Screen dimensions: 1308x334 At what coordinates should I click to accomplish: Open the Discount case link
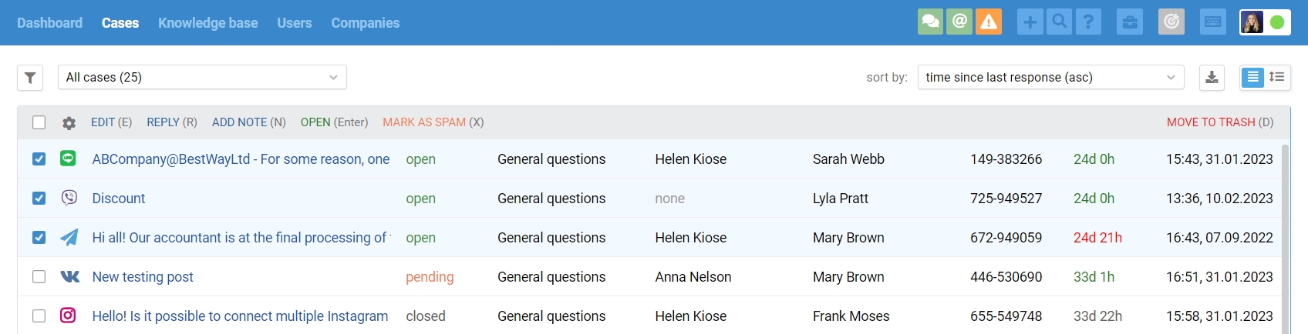point(119,199)
